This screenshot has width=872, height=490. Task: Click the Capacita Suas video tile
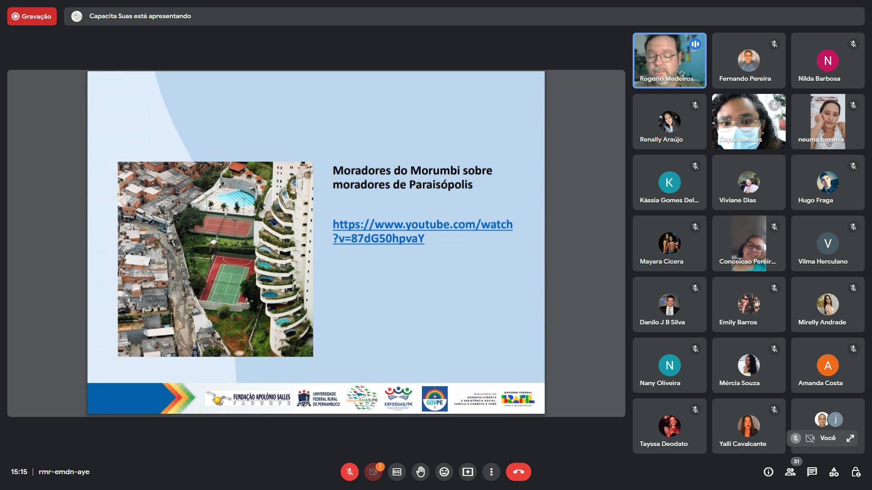[x=748, y=122]
